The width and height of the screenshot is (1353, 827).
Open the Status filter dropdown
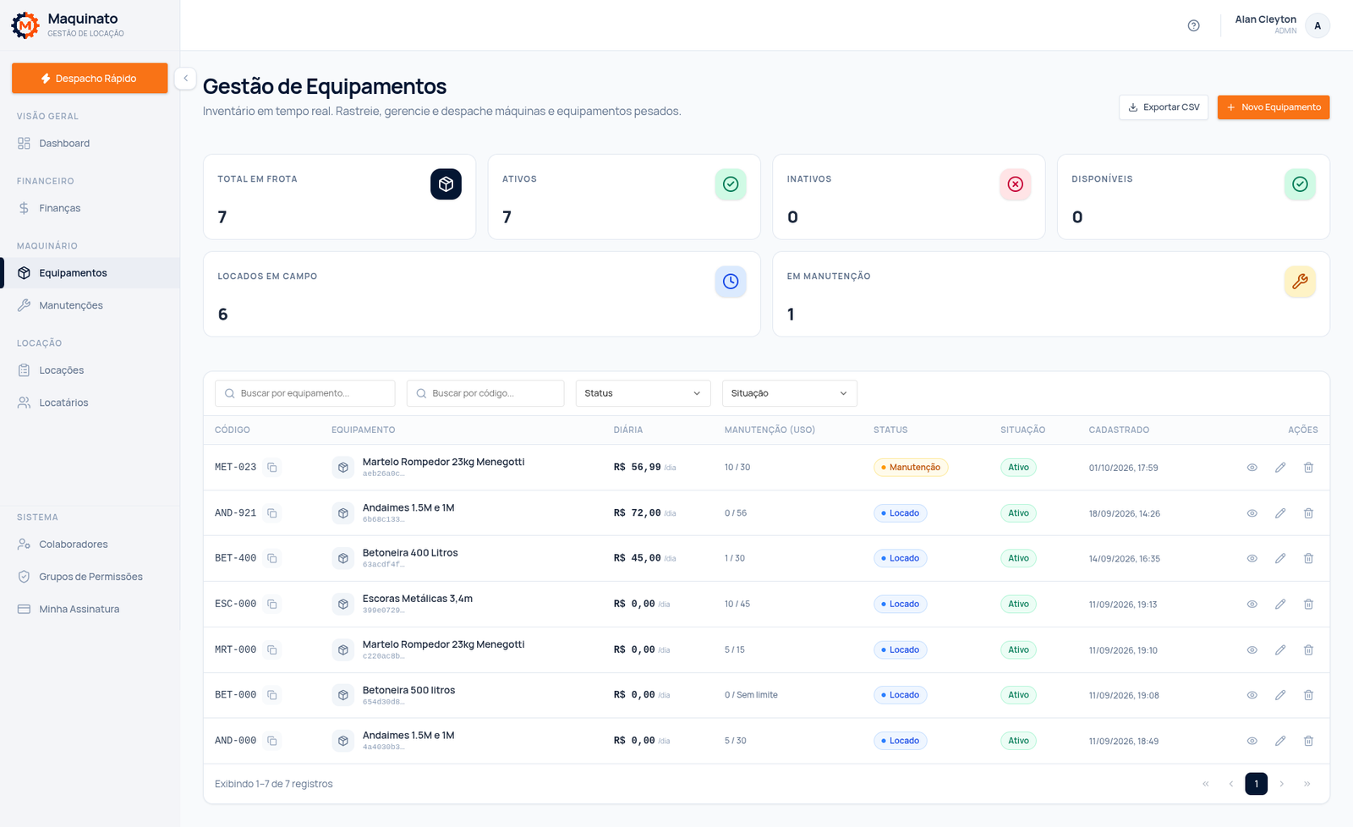(x=643, y=393)
